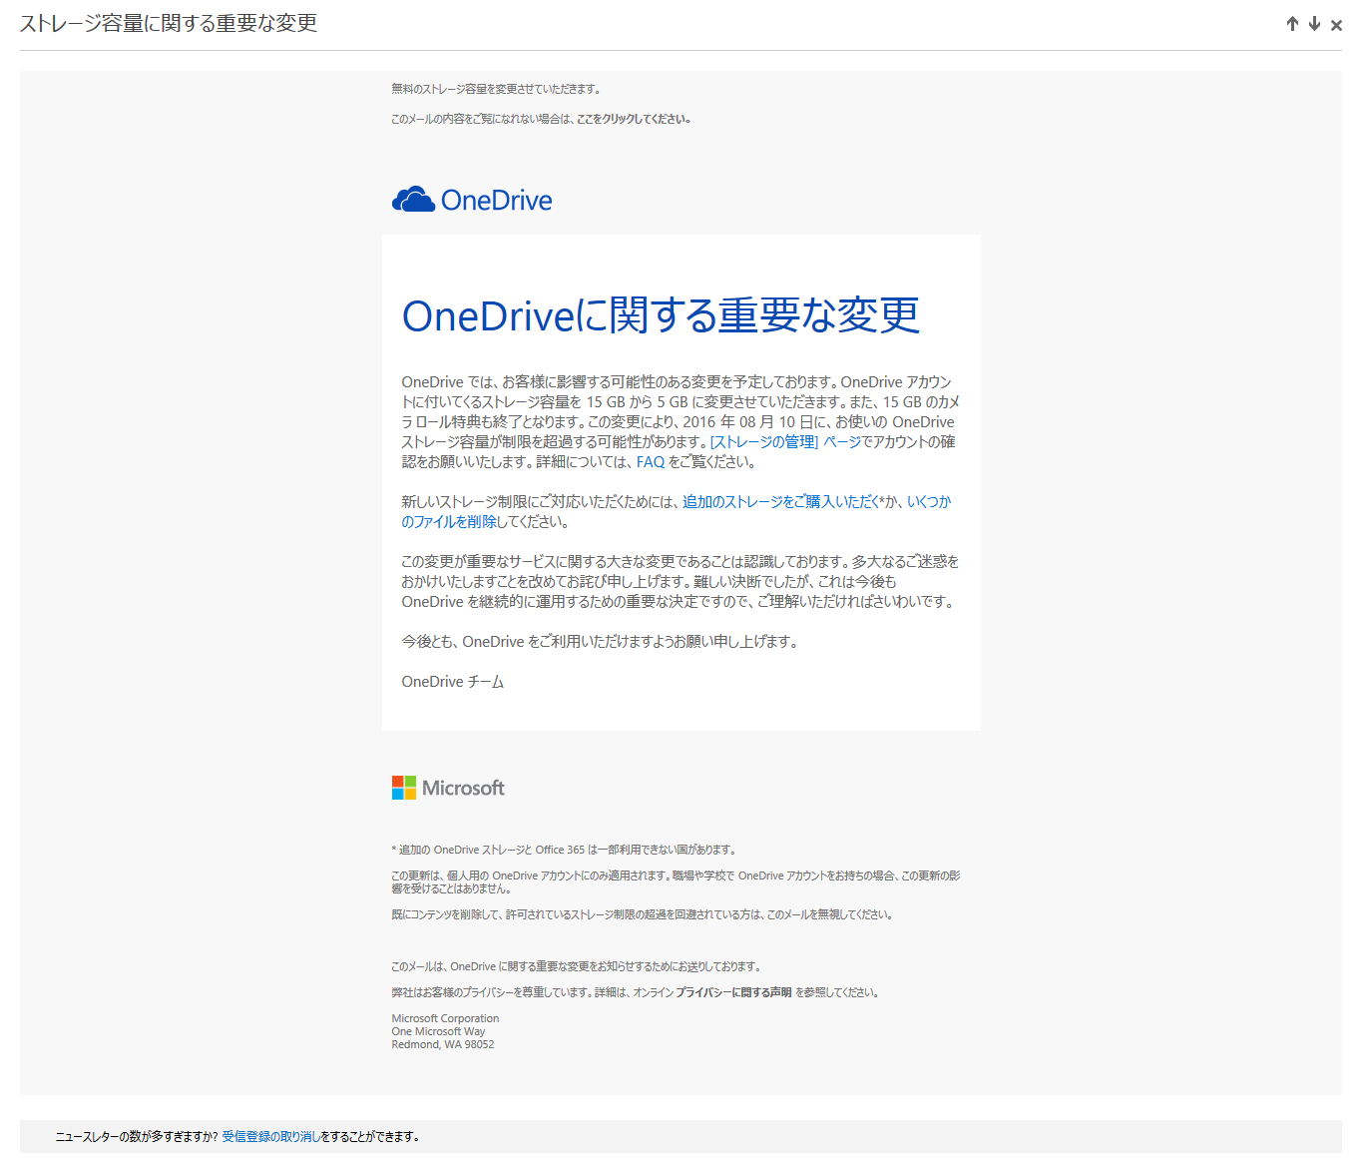The height and width of the screenshot is (1173, 1363).
Task: Click the footnote about Office 365 availability
Action: pos(564,850)
